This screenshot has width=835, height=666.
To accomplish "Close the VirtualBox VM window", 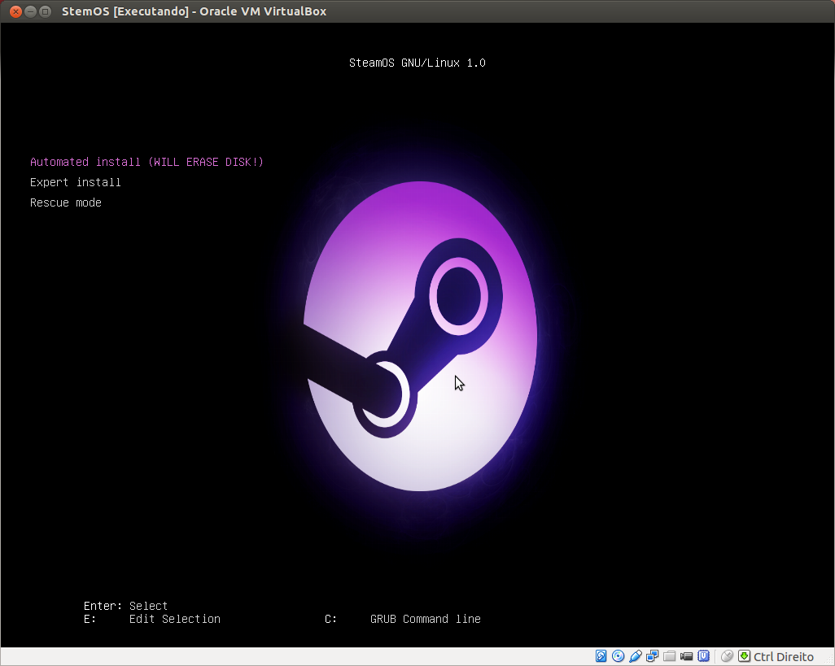I will pyautogui.click(x=15, y=11).
